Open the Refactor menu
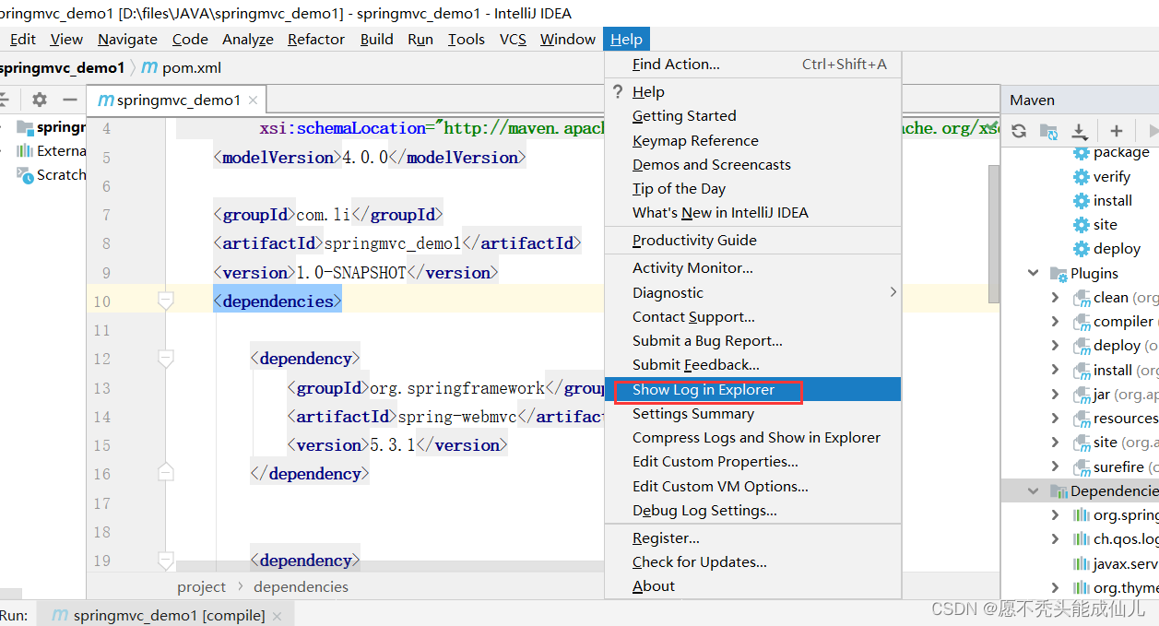1159x626 pixels. click(316, 39)
